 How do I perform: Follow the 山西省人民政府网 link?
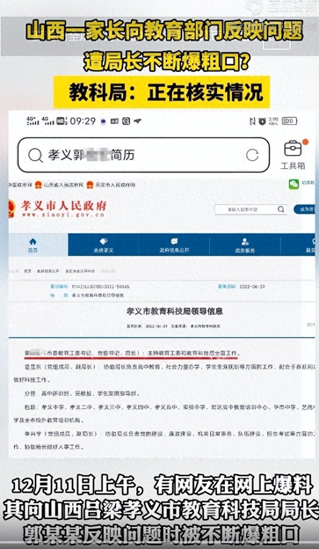(x=63, y=185)
